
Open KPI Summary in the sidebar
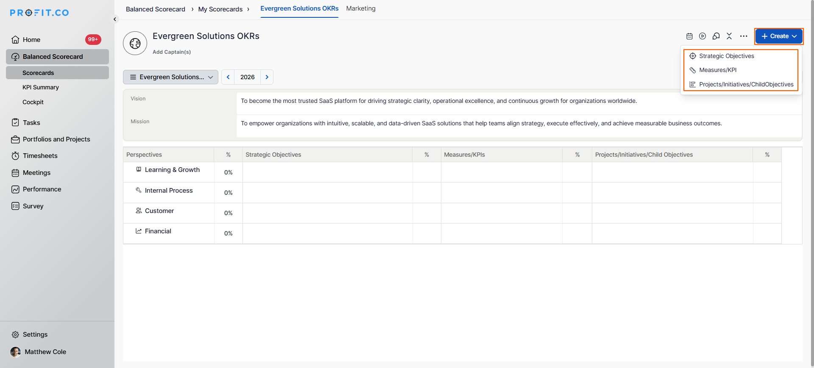point(41,87)
